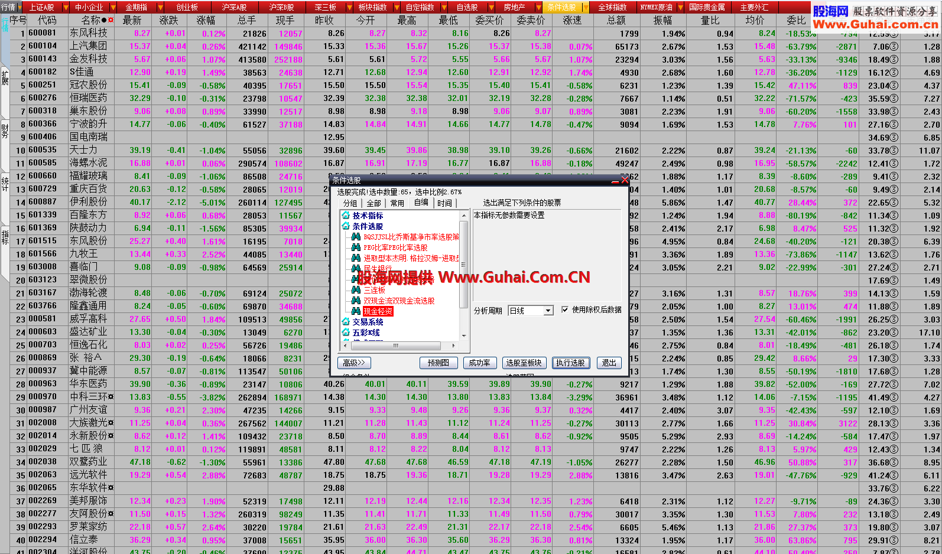
Task: Click binoculars icon beside 现金轻资
Action: coord(356,311)
